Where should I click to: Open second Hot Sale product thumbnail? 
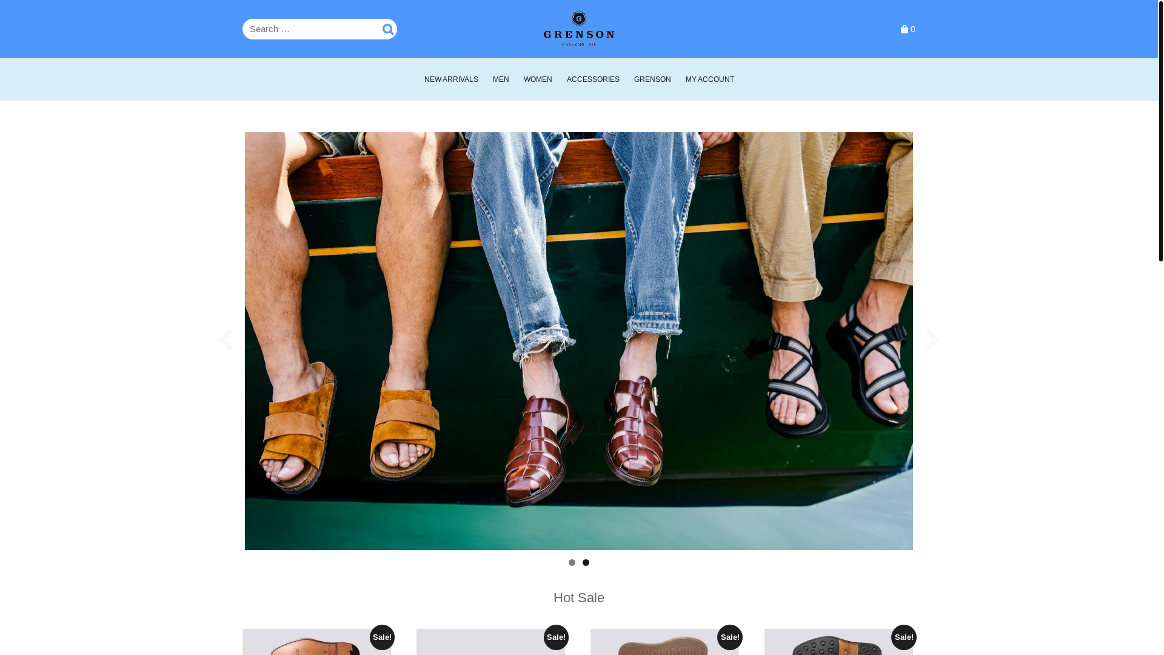click(490, 642)
